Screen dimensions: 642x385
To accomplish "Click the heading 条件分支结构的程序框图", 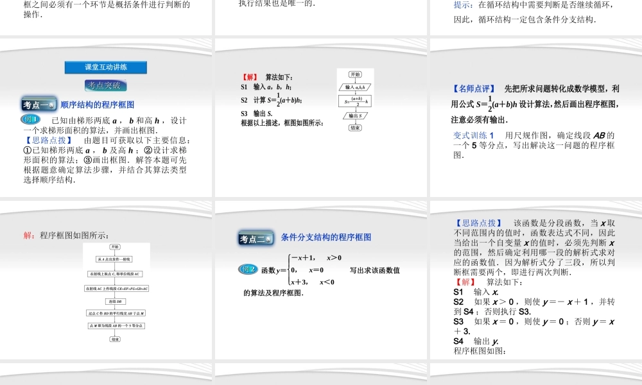I will (326, 237).
